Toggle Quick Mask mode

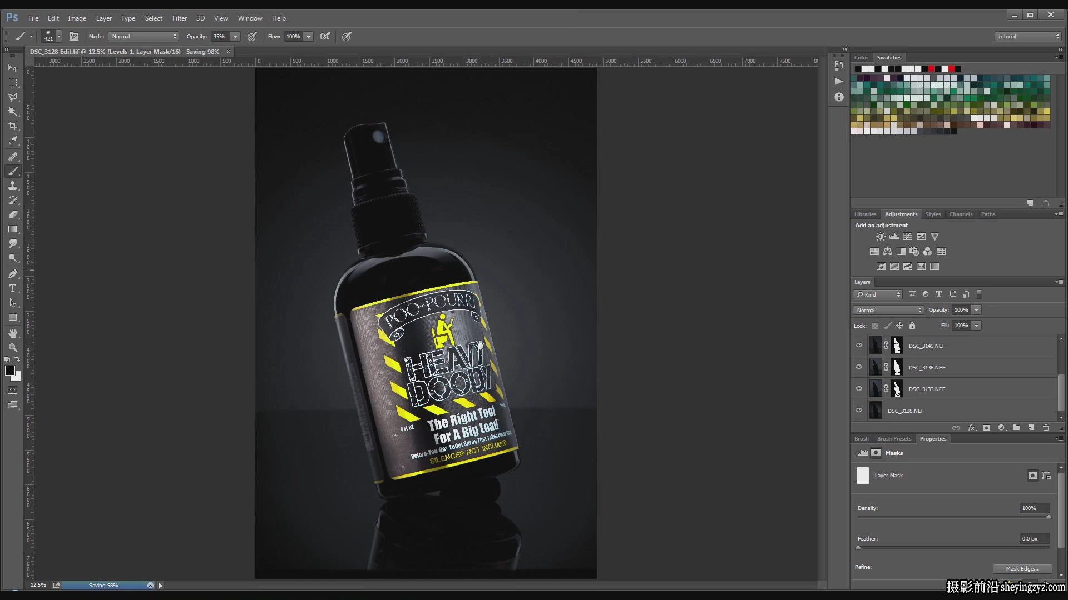pos(13,391)
